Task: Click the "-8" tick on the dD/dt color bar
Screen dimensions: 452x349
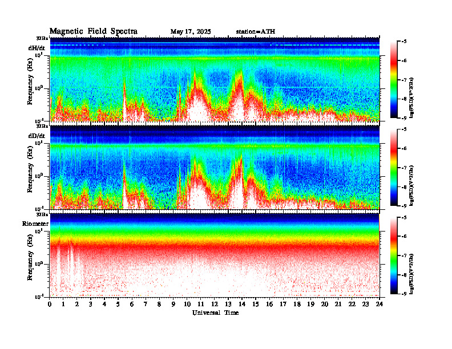Action: 404,186
